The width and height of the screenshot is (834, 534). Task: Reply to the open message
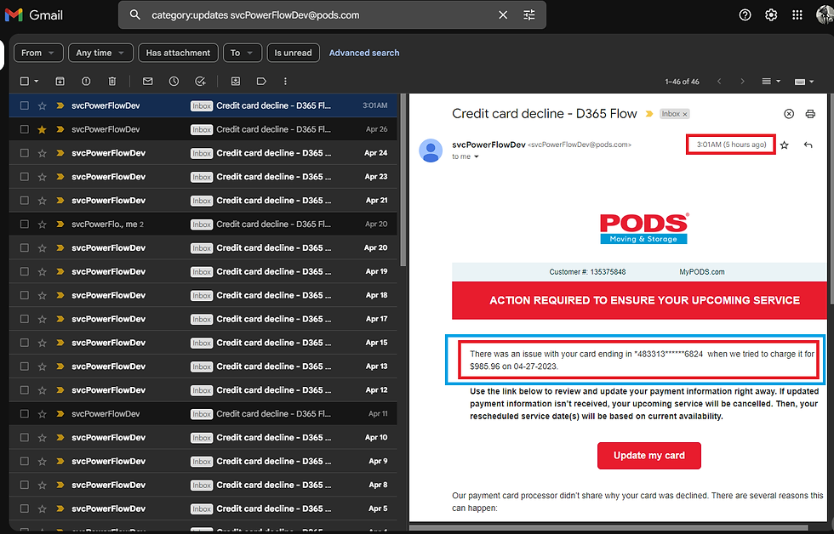pos(808,145)
